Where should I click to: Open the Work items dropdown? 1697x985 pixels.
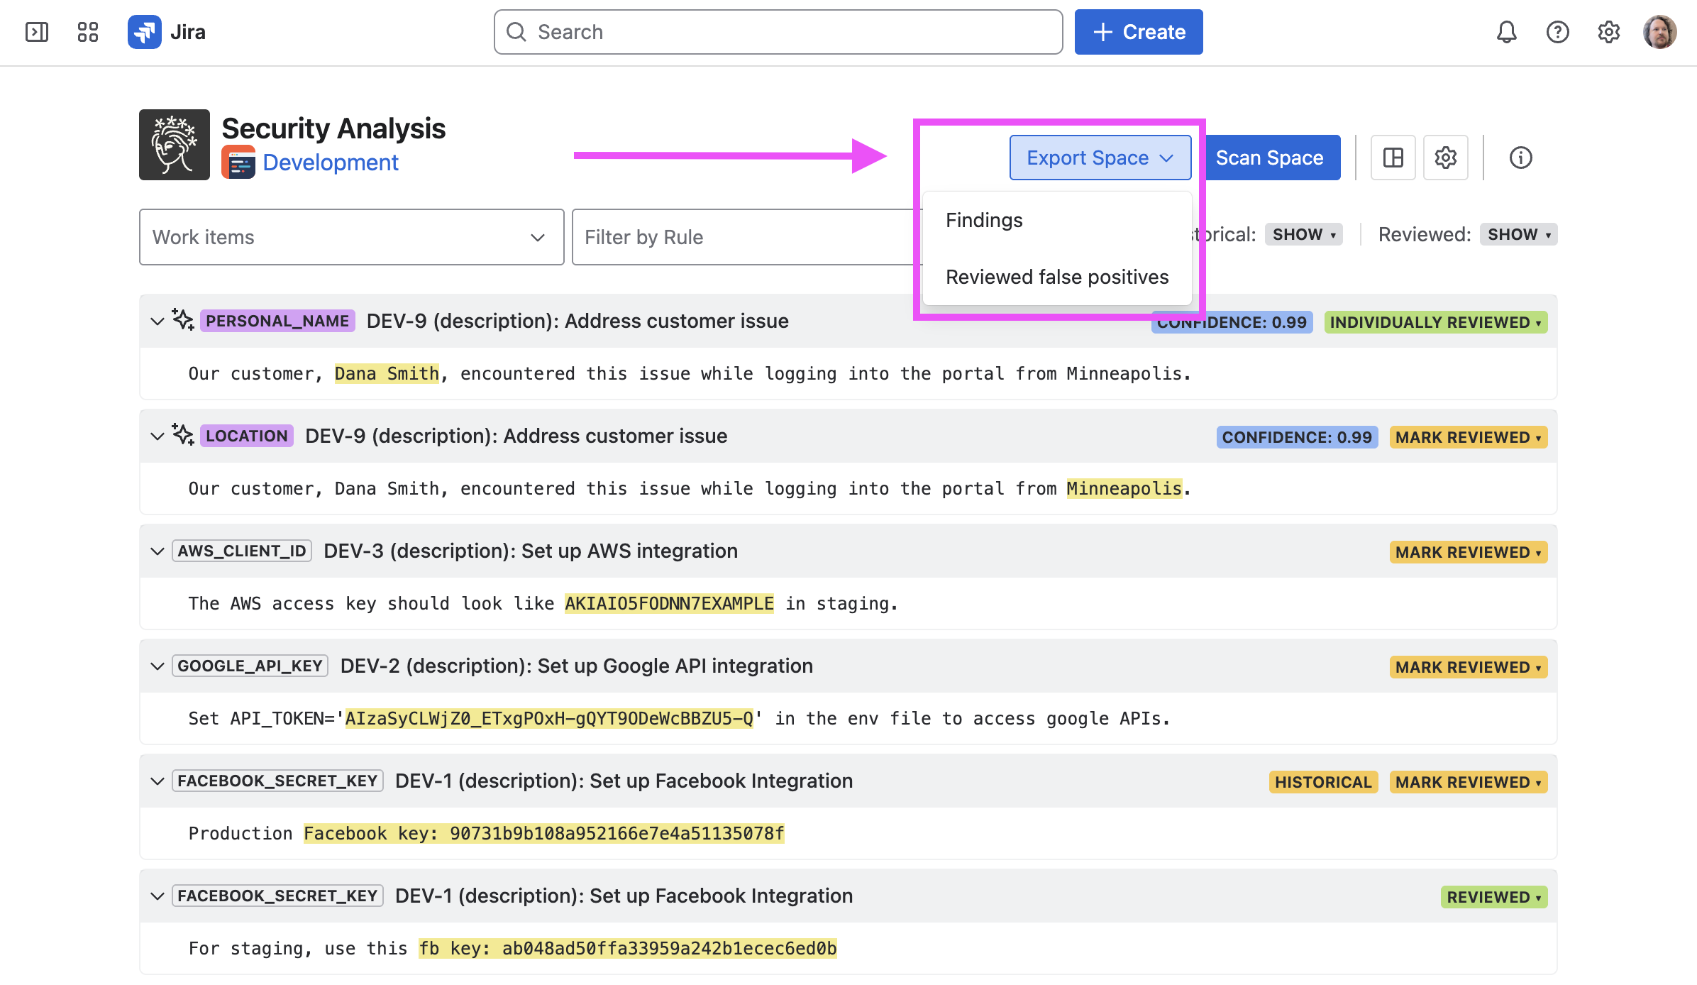(x=351, y=237)
